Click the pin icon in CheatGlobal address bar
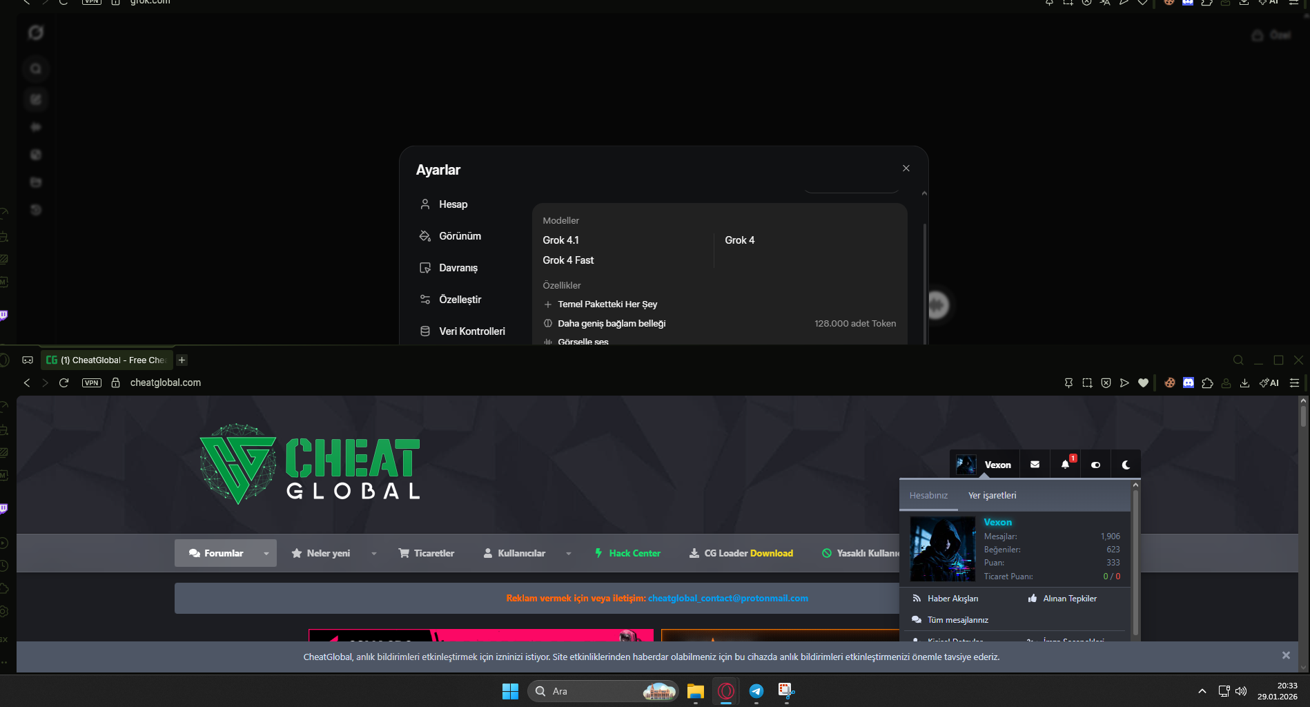 [x=1068, y=382]
